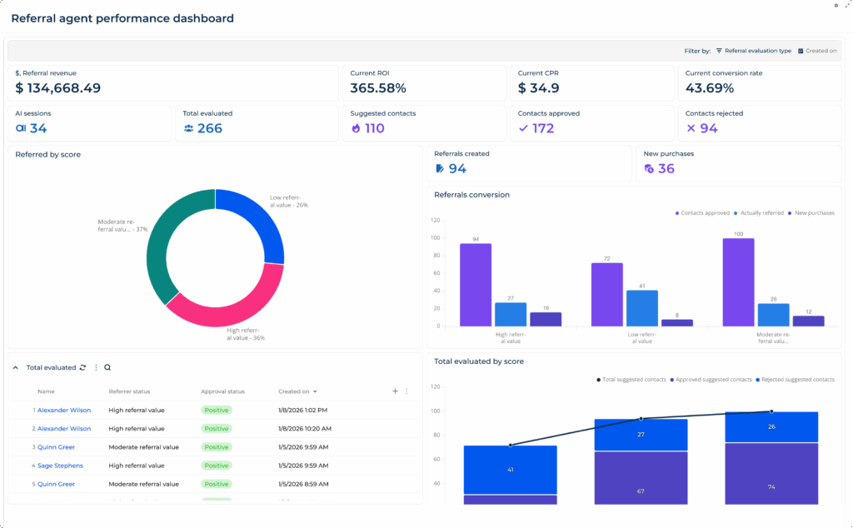
Task: Open Quinn Greer link in row 3
Action: [x=56, y=447]
